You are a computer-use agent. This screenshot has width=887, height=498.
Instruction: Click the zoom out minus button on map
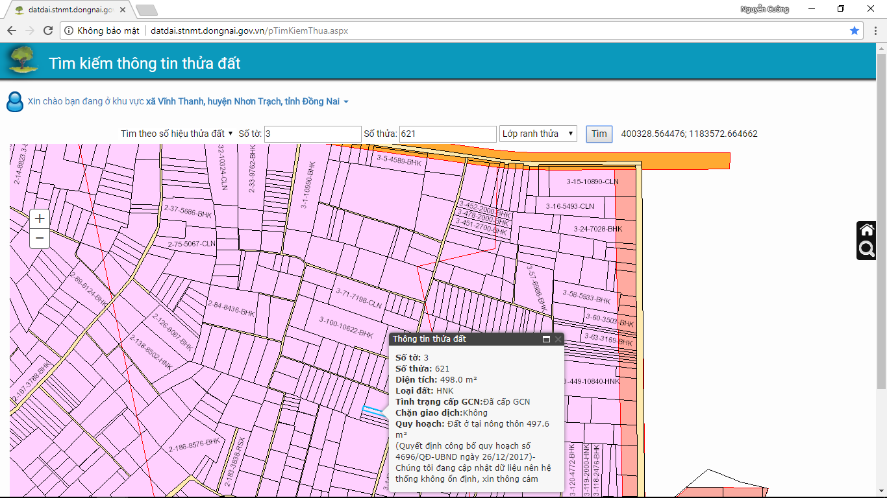(40, 239)
